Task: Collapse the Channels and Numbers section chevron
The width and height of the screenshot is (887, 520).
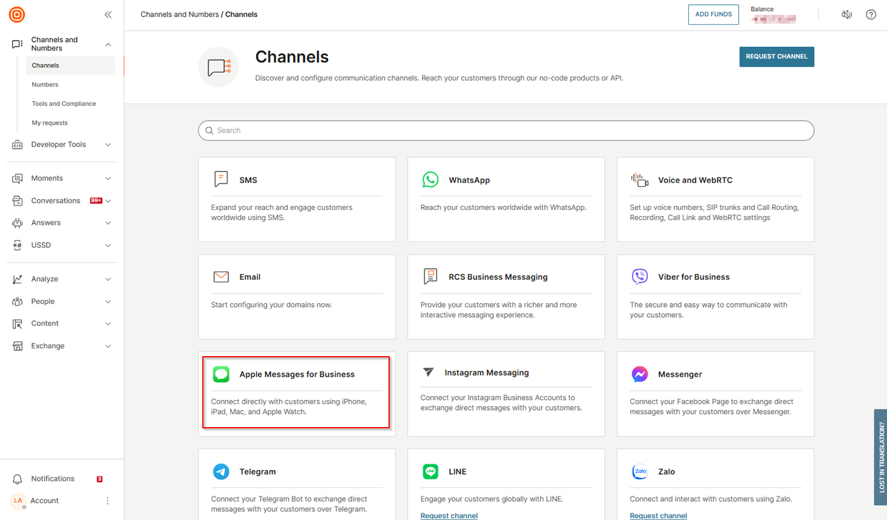Action: (108, 44)
